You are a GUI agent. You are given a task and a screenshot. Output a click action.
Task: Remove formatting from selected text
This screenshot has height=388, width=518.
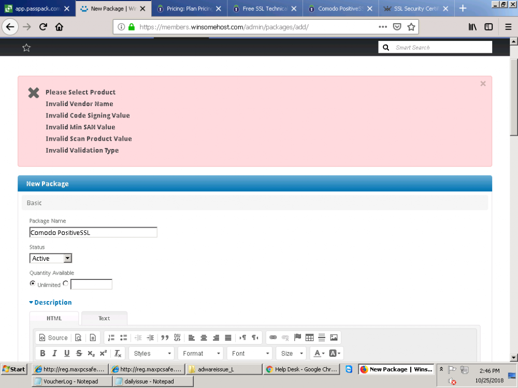pos(118,353)
